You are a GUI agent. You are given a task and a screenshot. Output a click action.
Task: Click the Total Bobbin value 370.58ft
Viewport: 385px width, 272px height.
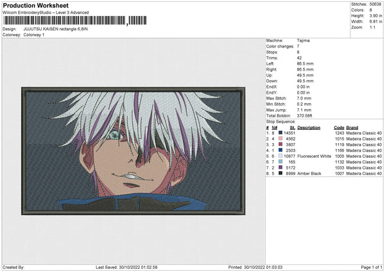304,115
